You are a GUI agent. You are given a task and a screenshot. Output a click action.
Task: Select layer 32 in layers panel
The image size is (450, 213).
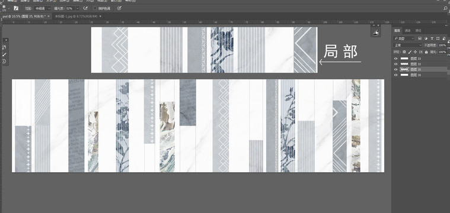(420, 64)
